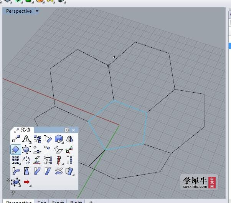
Task: Select the Rectangular Array grid tool
Action: [16, 160]
